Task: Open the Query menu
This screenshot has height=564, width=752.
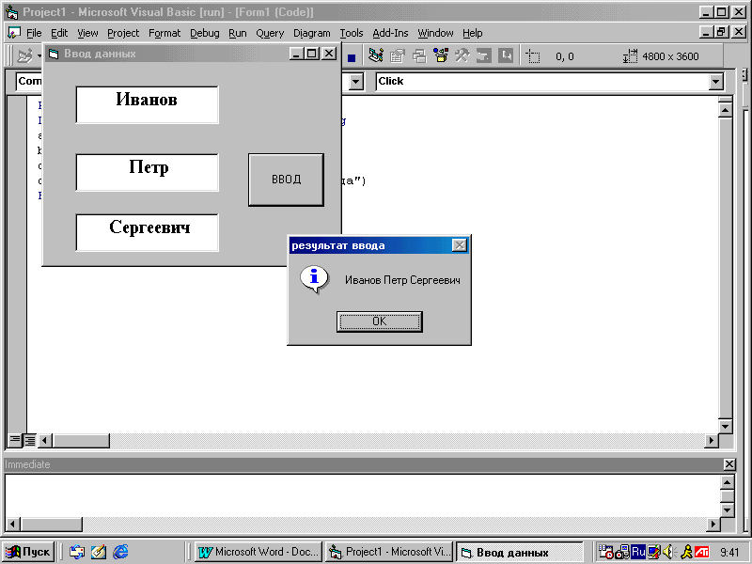Action: [270, 33]
